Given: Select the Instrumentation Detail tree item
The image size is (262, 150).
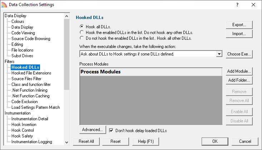Looking at the screenshot, I should [30, 119].
